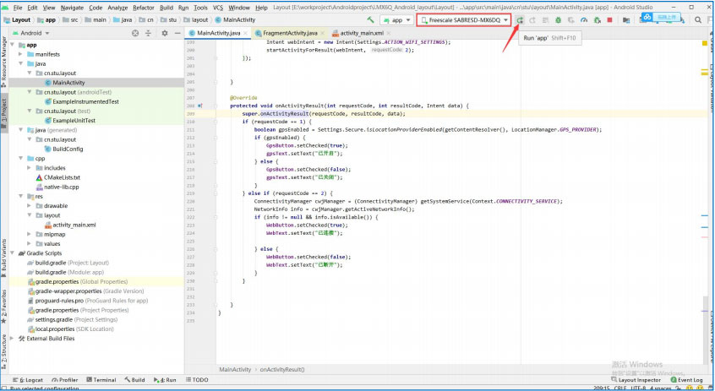Close the activity_main.xml tab
The width and height of the screenshot is (715, 391).
coord(389,33)
